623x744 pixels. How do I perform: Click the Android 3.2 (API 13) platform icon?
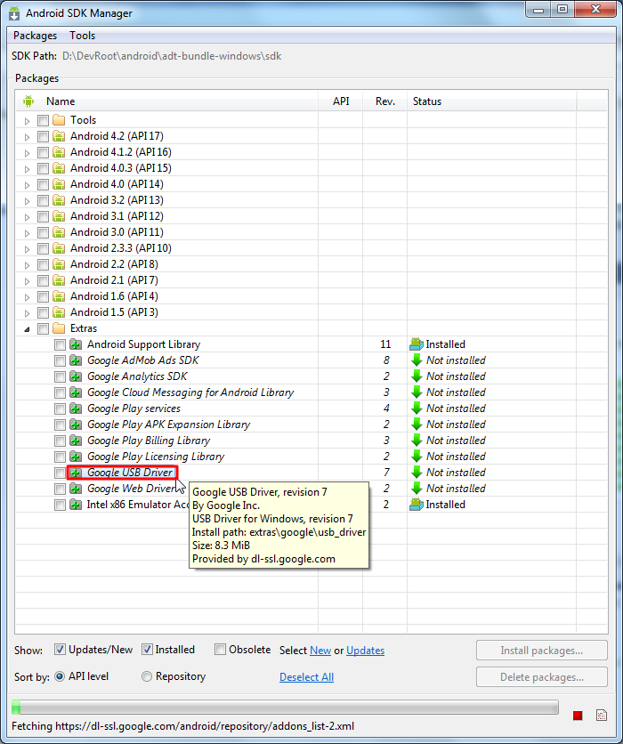pyautogui.click(x=59, y=200)
